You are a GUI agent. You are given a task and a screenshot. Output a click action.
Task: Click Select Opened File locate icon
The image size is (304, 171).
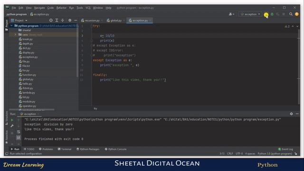click(x=51, y=20)
